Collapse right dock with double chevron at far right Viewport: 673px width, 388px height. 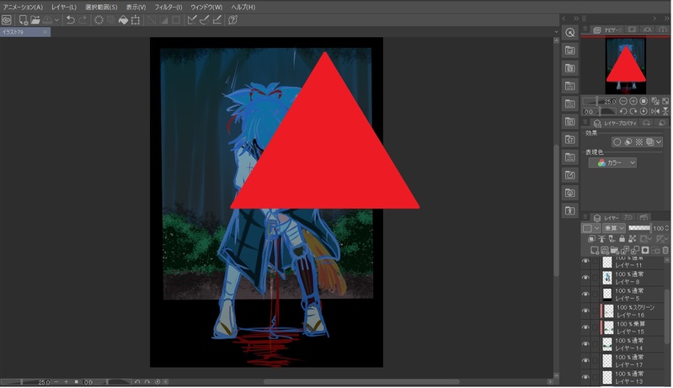tap(666, 19)
